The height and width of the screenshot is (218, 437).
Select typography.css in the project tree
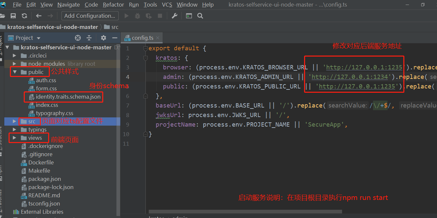click(x=54, y=113)
